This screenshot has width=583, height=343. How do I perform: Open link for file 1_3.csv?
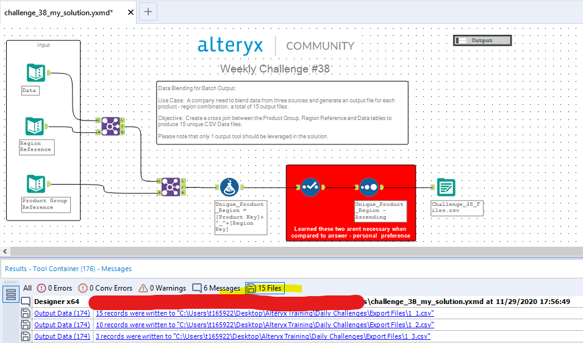coord(263,336)
